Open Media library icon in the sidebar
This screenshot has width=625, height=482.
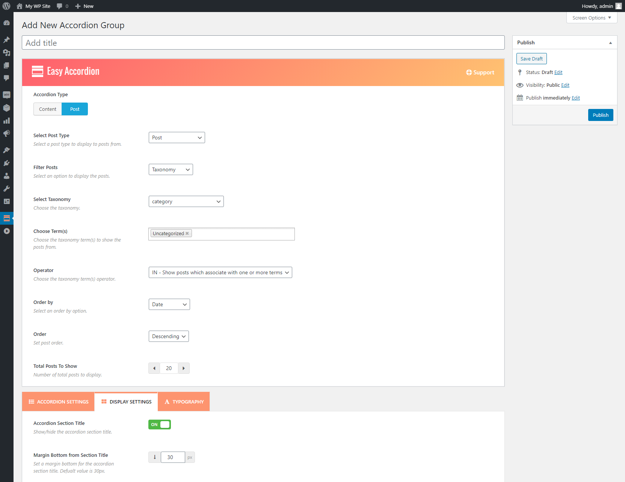click(6, 53)
